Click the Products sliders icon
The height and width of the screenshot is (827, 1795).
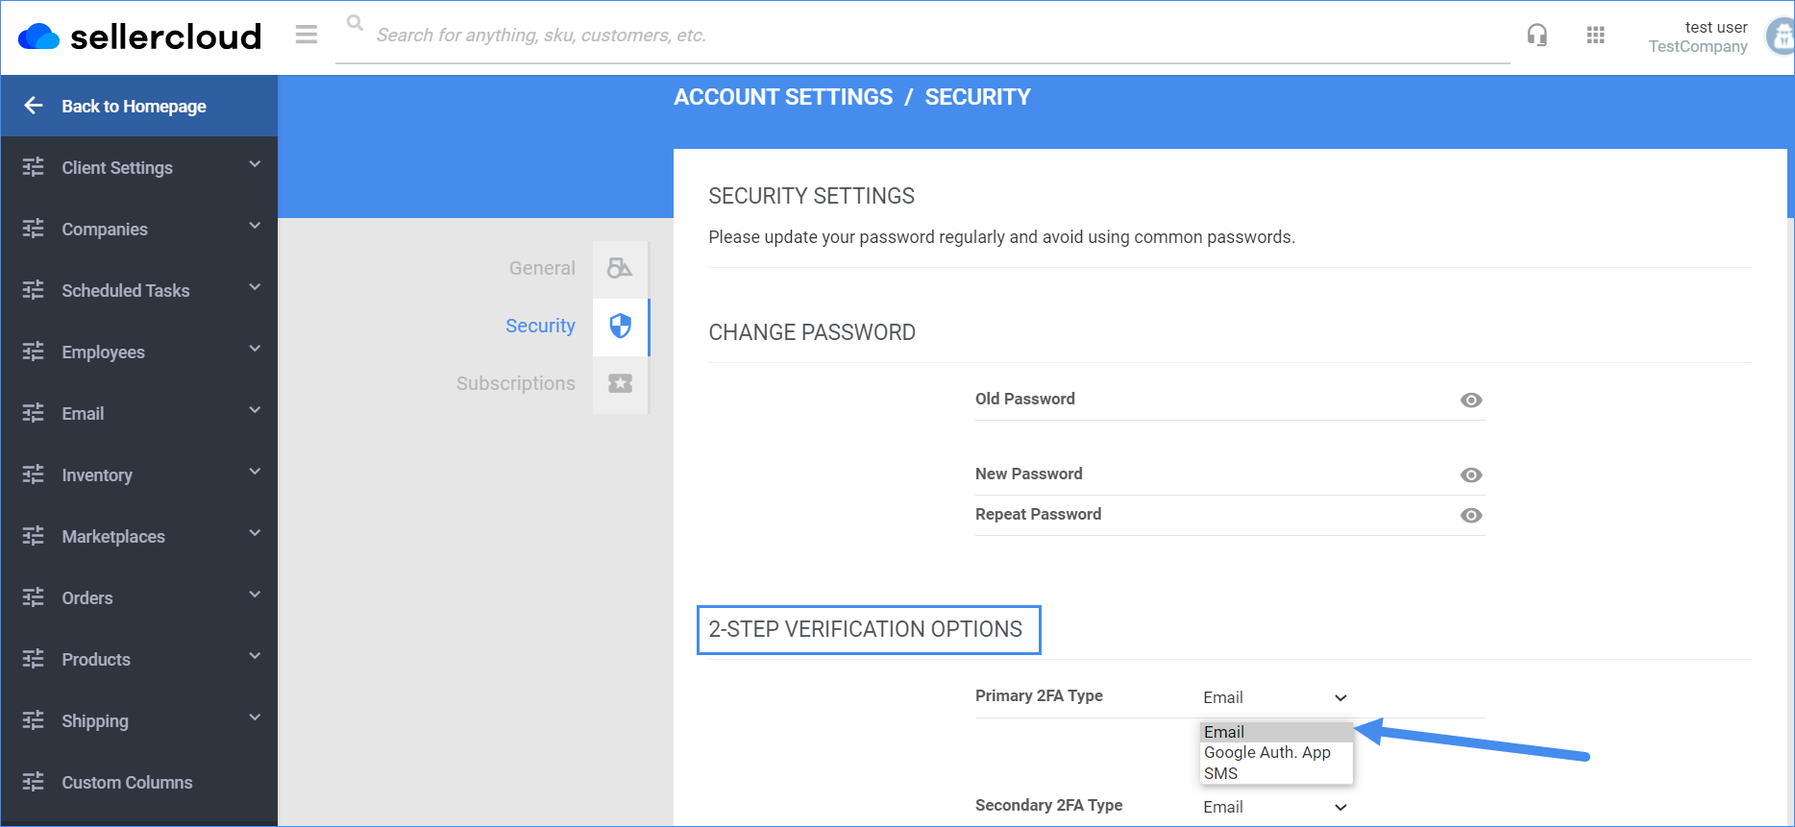(34, 659)
